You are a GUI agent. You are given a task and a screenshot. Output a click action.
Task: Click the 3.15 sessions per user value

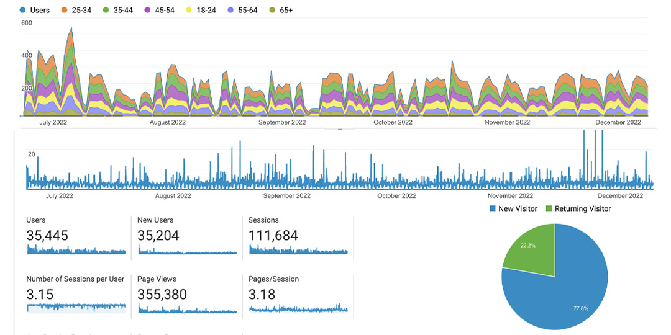(x=40, y=295)
